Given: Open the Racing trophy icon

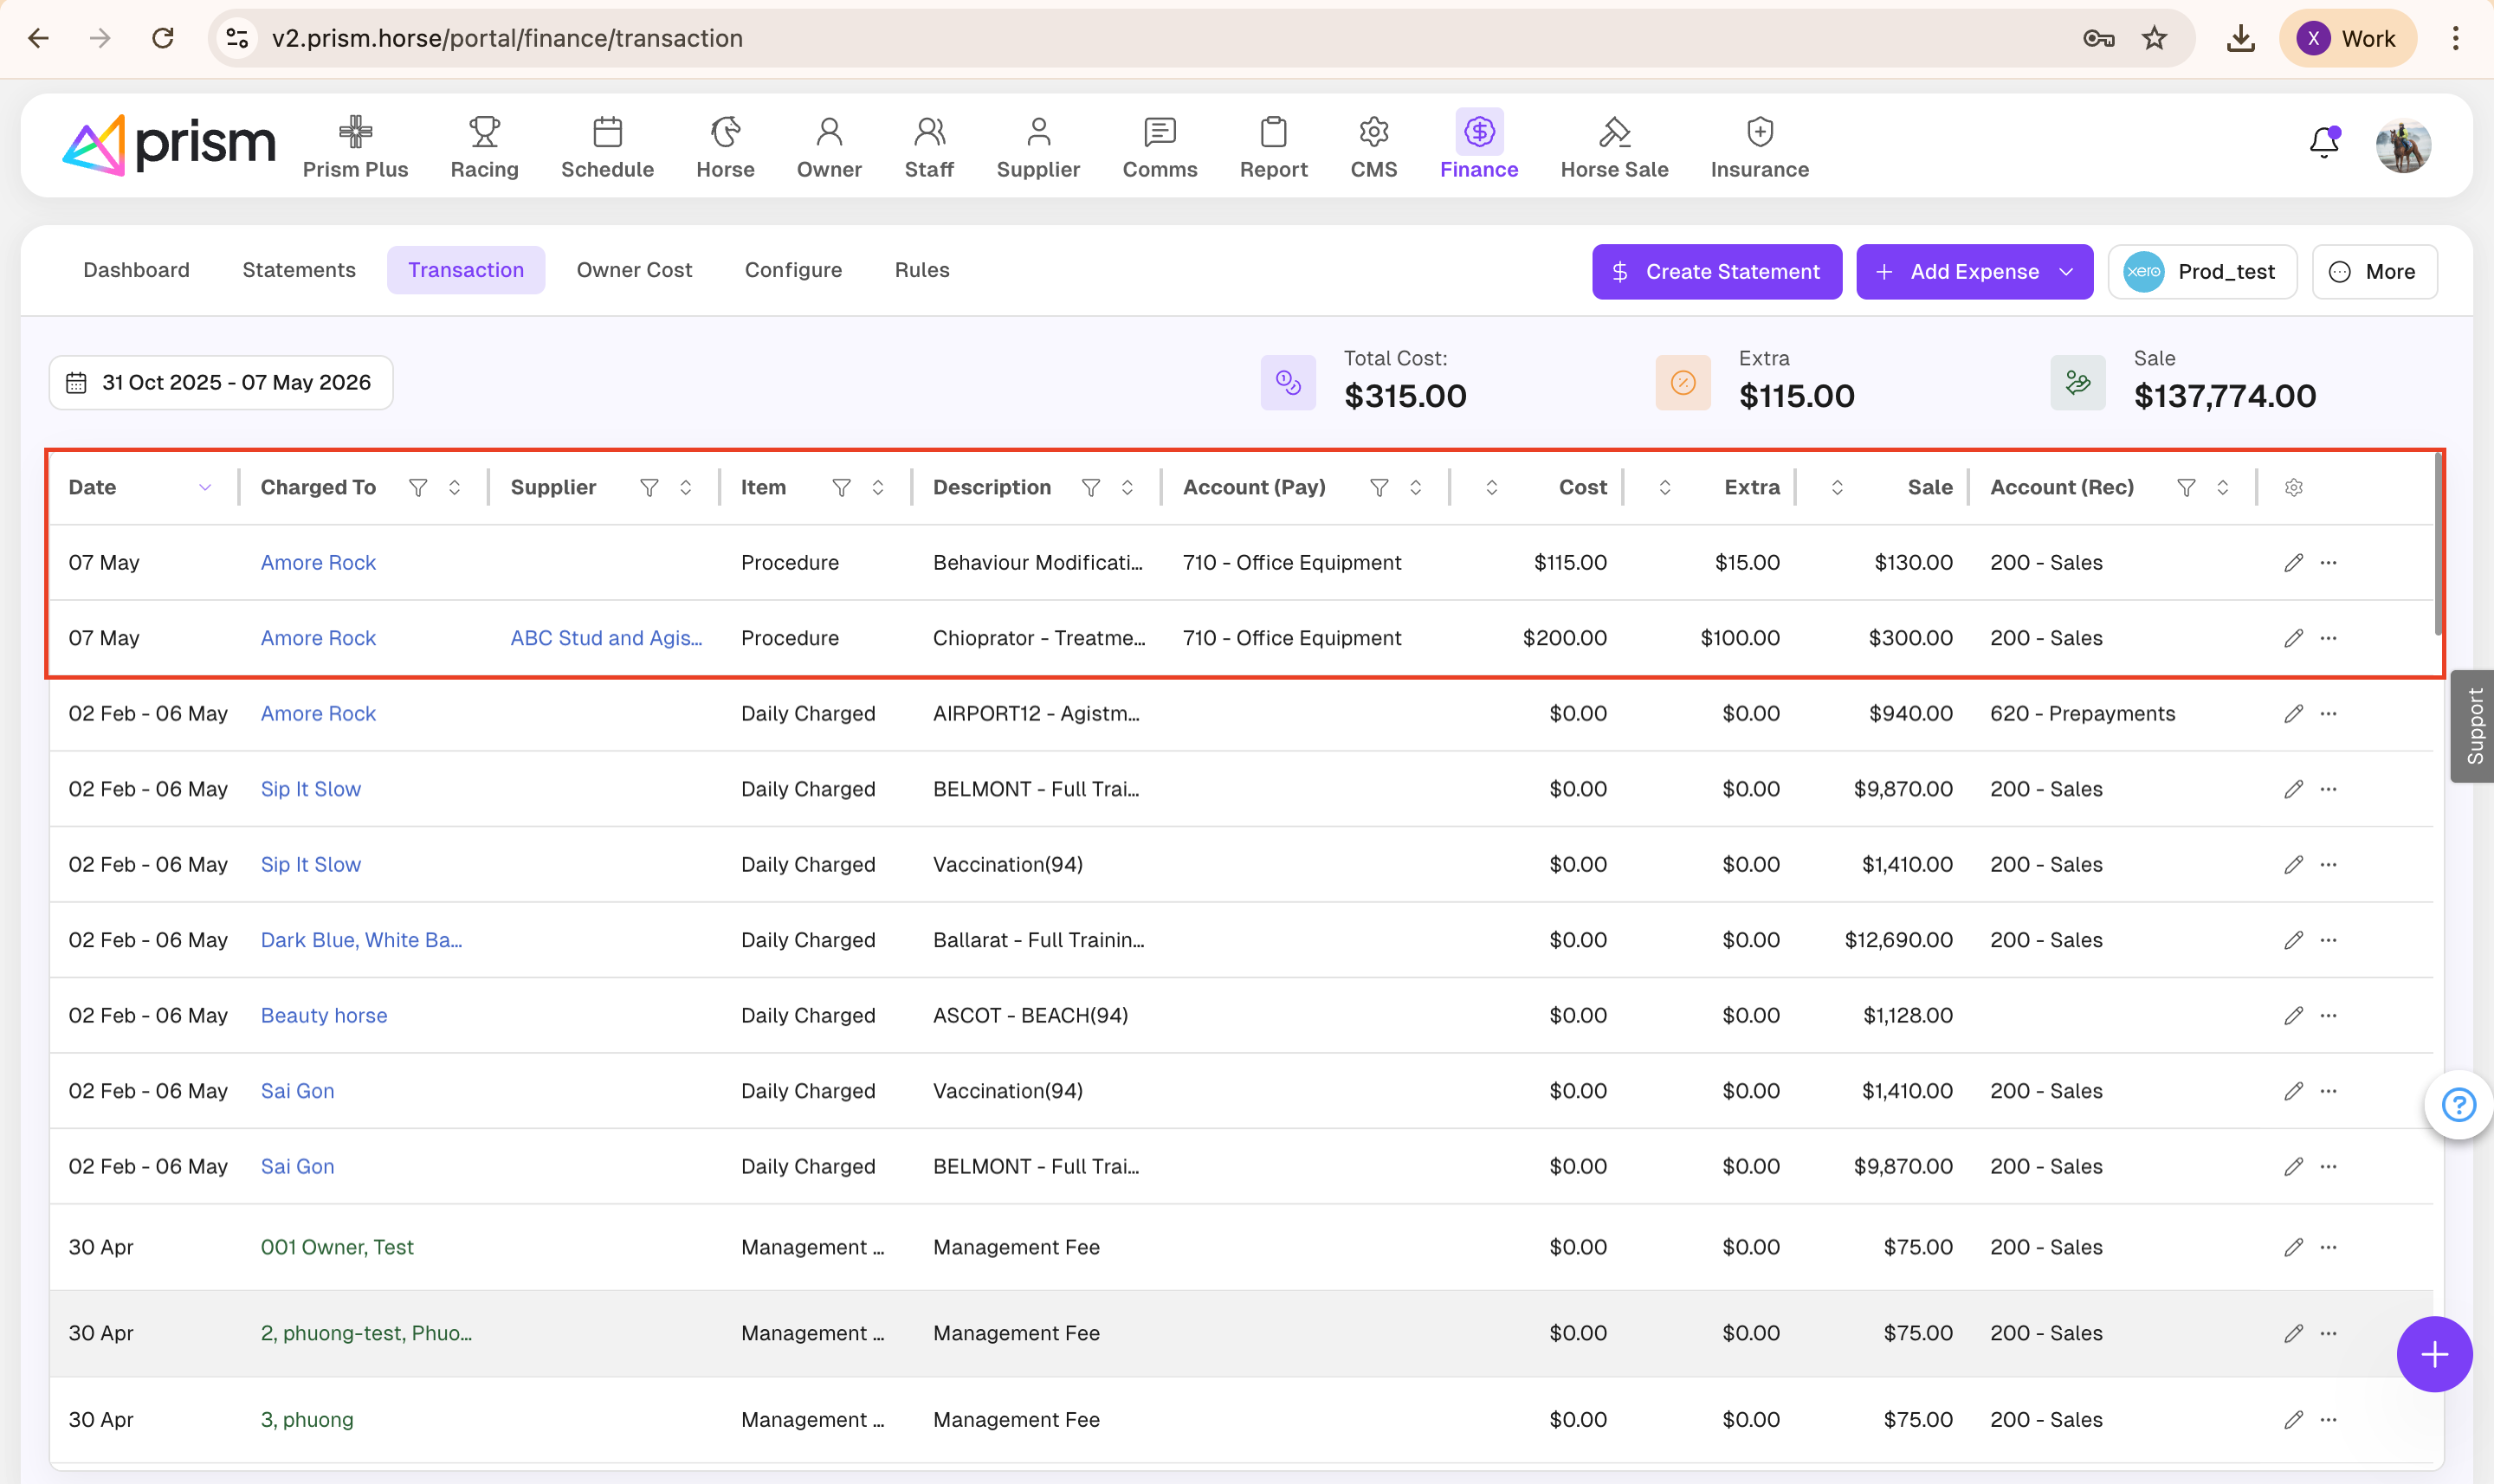Looking at the screenshot, I should pos(484,132).
